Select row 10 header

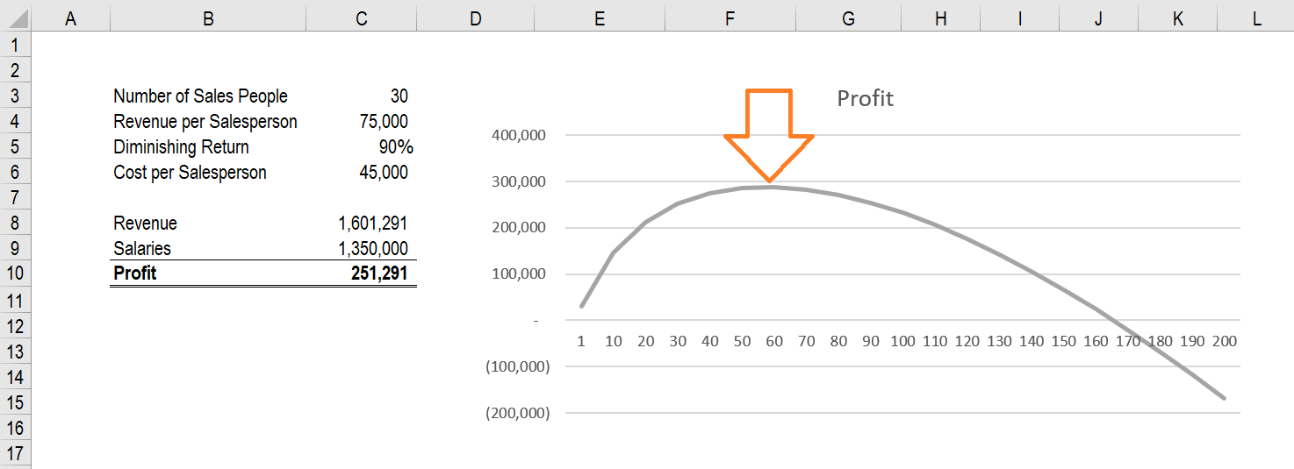(16, 274)
